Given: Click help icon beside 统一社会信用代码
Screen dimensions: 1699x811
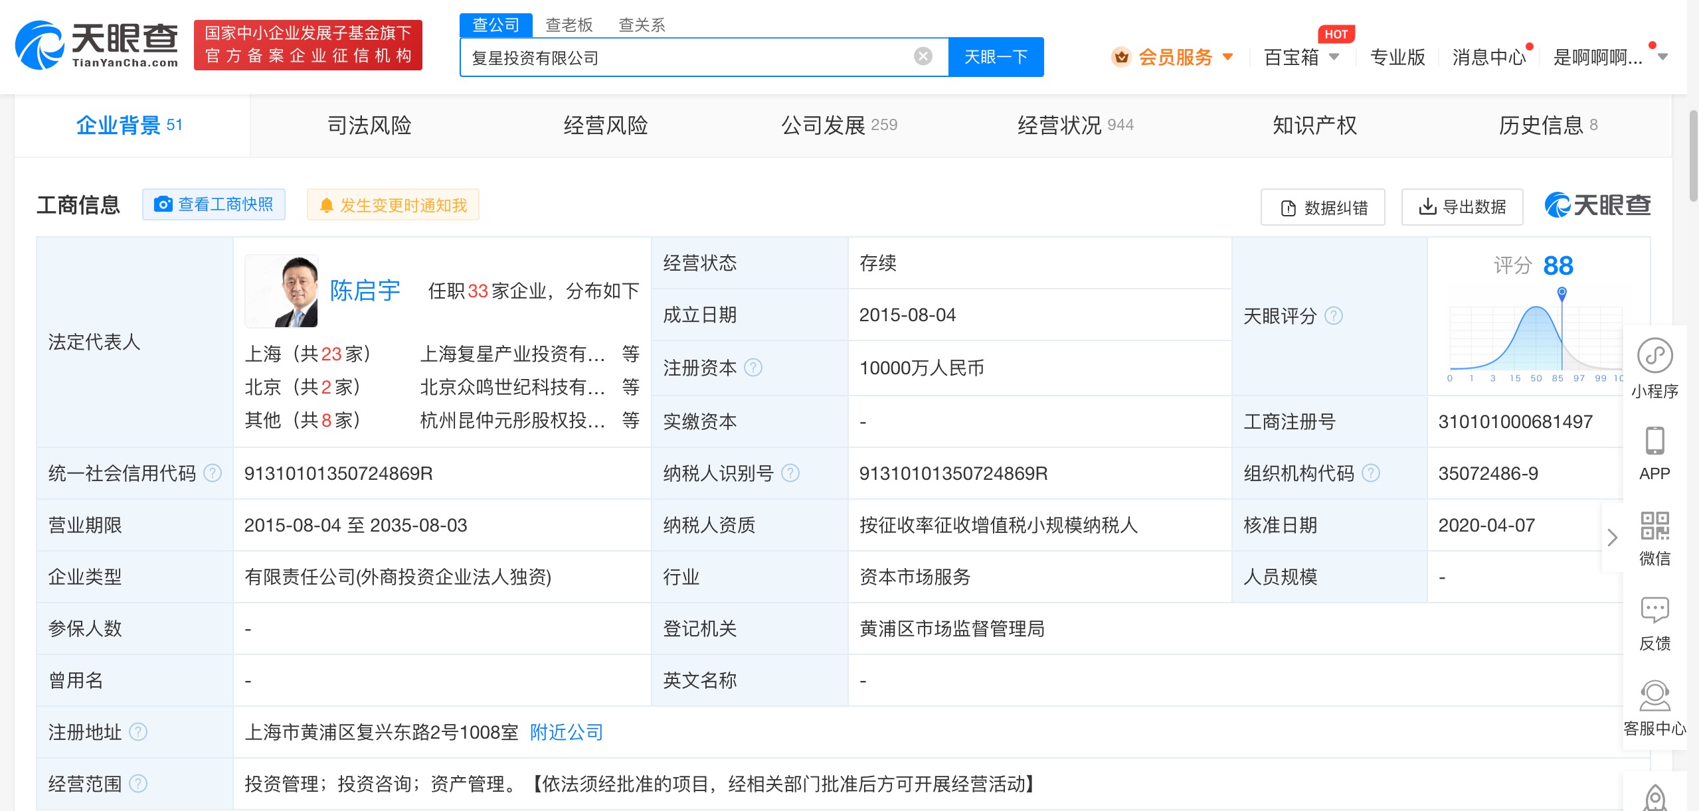Looking at the screenshot, I should click(x=213, y=473).
